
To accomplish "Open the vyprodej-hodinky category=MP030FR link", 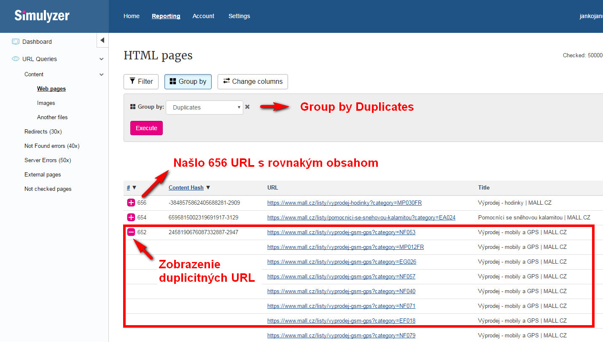I will click(x=345, y=203).
